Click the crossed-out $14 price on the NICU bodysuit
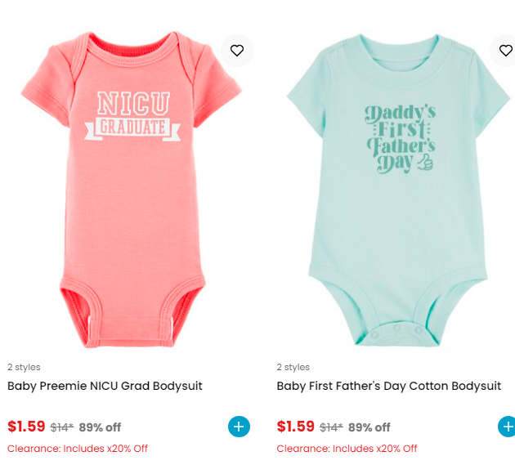The height and width of the screenshot is (465, 515). pos(62,427)
